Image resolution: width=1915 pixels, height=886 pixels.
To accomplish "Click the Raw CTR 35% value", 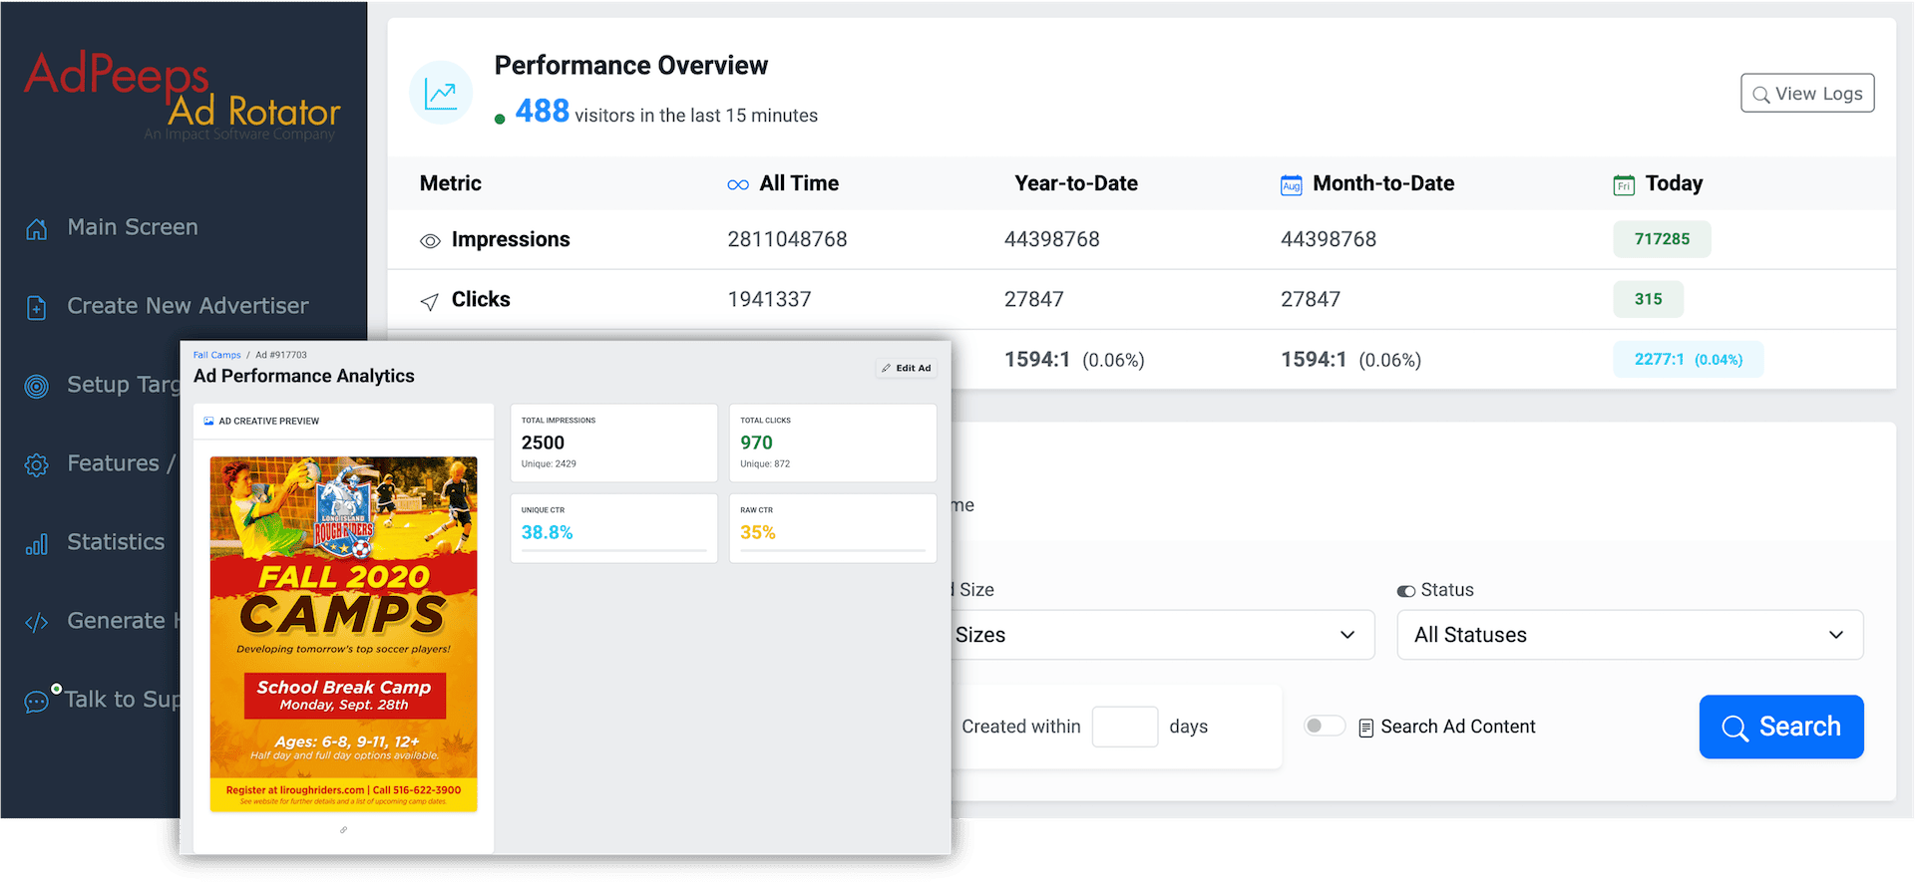I will pyautogui.click(x=757, y=532).
